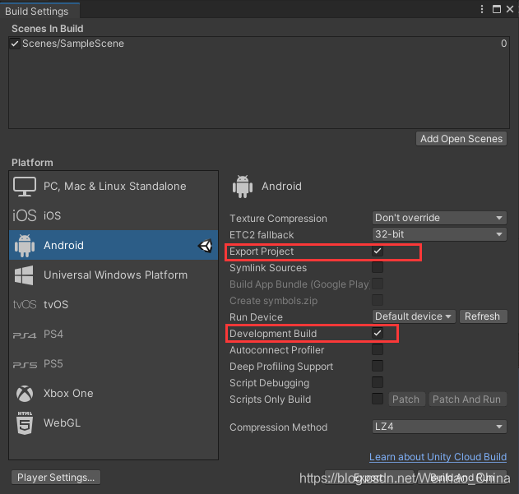Enable the Scripts Only Build checkbox
519x494 pixels.
click(378, 399)
